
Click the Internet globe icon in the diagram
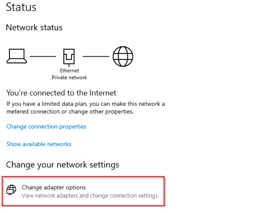(123, 57)
